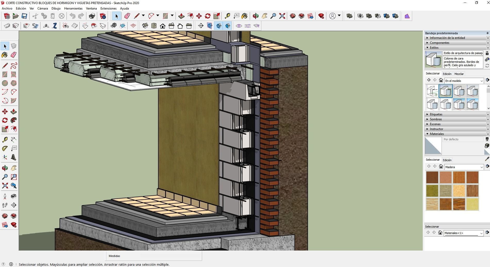The image size is (490, 267).
Task: Select the Line pencil tool in left toolbar
Action: point(5,66)
